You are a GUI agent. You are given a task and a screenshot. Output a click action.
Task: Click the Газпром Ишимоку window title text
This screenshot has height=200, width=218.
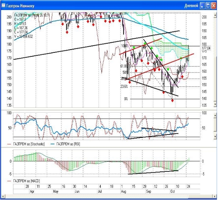[x=20, y=6]
